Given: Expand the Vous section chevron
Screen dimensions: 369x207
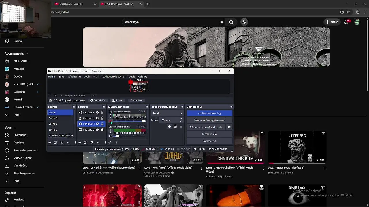Looking at the screenshot, I should (x=14, y=127).
